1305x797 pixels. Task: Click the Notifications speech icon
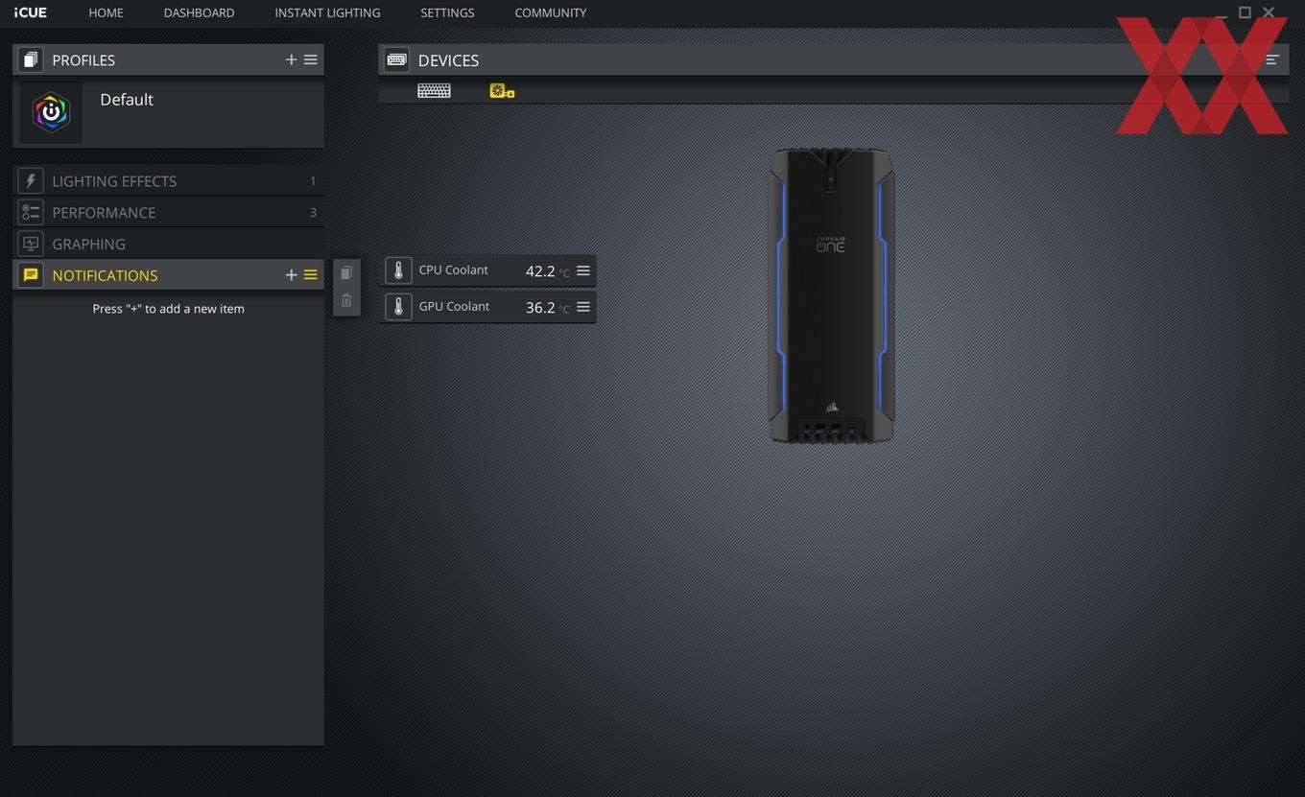coord(31,275)
